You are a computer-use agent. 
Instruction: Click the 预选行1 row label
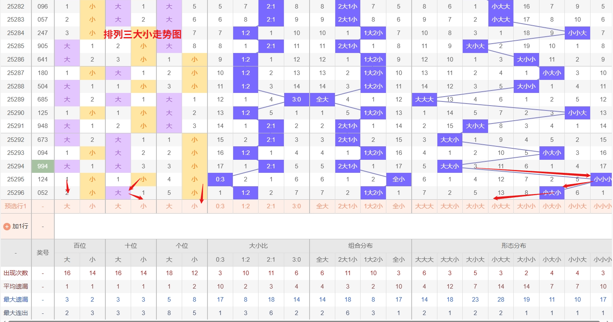coord(16,206)
